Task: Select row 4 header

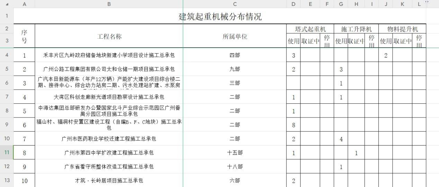Action: pyautogui.click(x=7, y=55)
